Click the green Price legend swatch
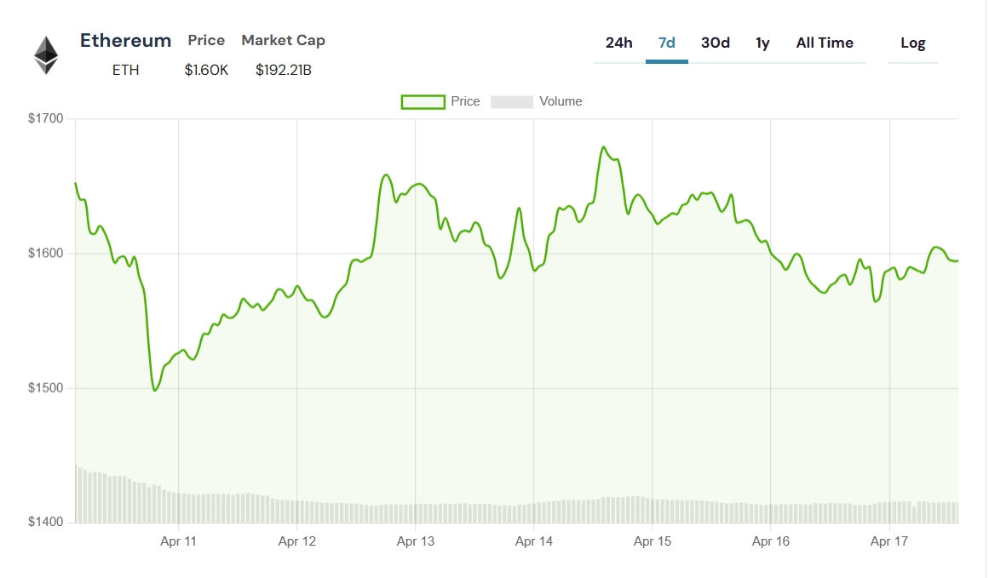Image resolution: width=989 pixels, height=578 pixels. click(423, 101)
